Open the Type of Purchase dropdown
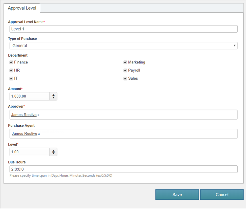The width and height of the screenshot is (246, 209). pos(123,46)
